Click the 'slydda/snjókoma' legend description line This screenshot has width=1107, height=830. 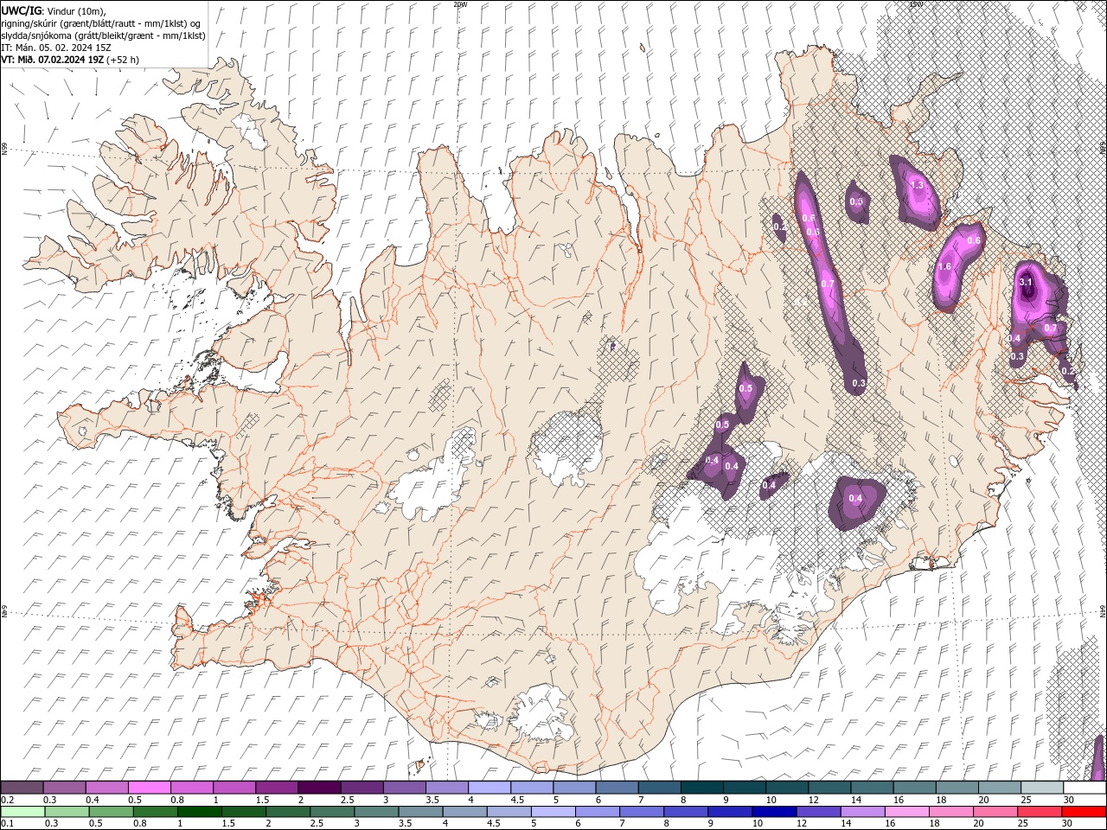coord(102,35)
